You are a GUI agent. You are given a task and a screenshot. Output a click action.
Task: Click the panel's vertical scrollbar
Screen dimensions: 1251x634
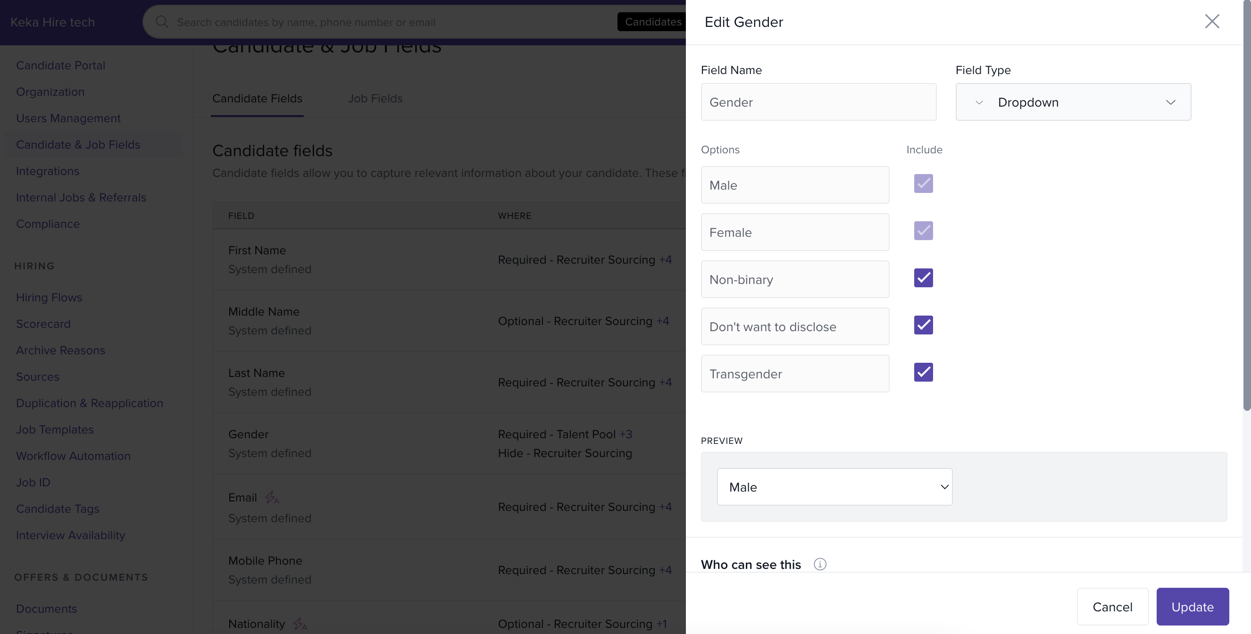1246,204
